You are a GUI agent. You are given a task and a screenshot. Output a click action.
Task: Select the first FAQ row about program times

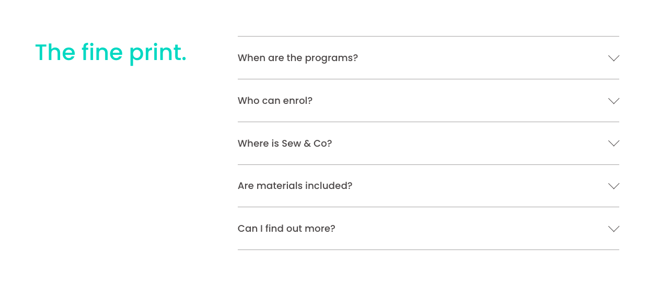tap(429, 58)
